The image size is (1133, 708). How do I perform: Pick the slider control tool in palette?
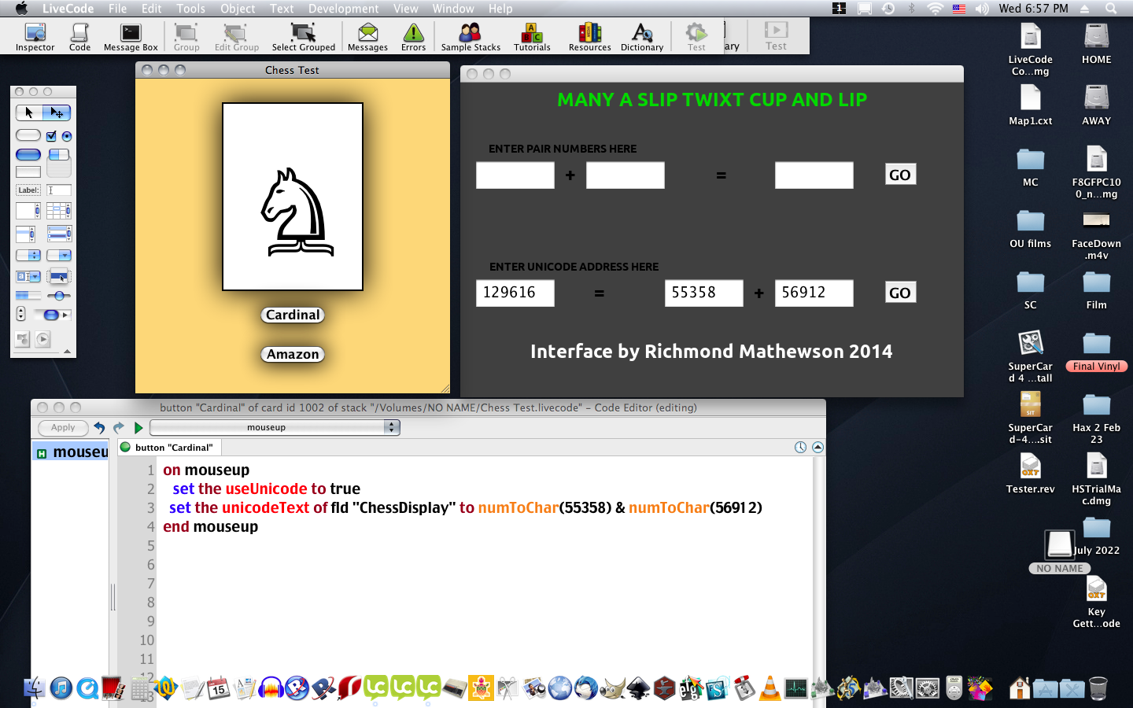pos(59,296)
